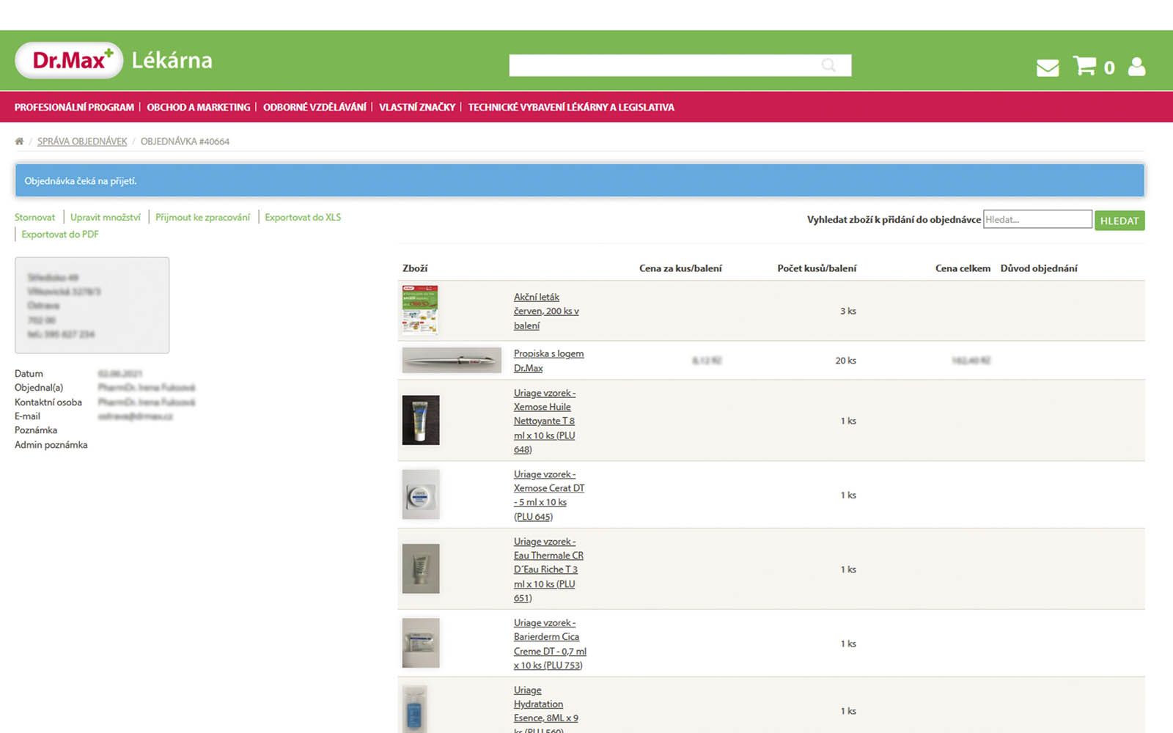Click the "Počet kusů/balení" column header
This screenshot has width=1173, height=733.
pos(817,268)
